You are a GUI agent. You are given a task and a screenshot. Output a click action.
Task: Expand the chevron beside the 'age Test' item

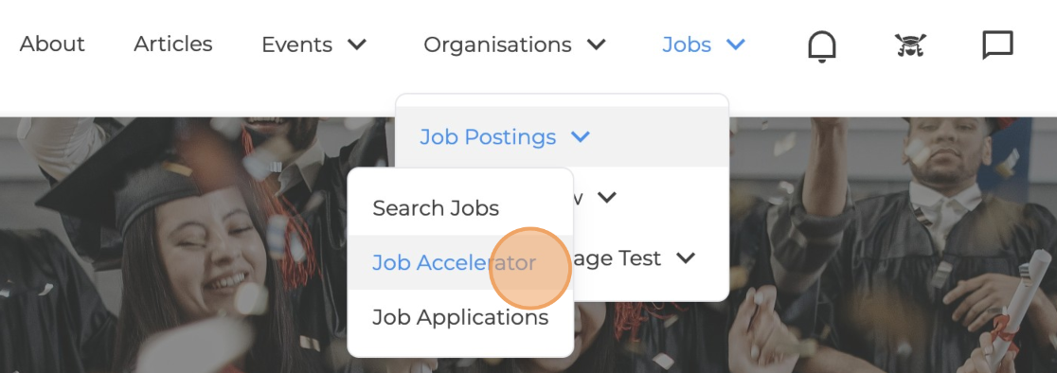tap(686, 258)
